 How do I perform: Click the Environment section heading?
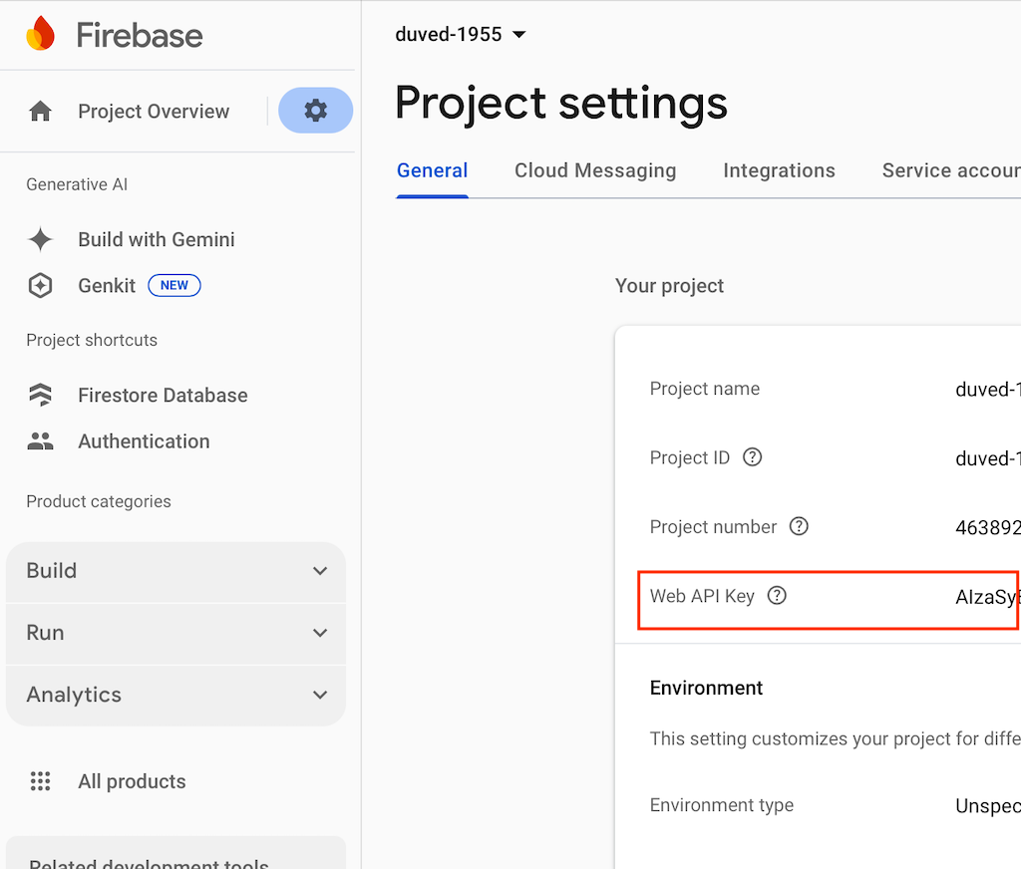(x=706, y=688)
